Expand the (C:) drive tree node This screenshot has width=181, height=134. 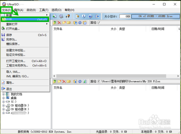click(4, 102)
